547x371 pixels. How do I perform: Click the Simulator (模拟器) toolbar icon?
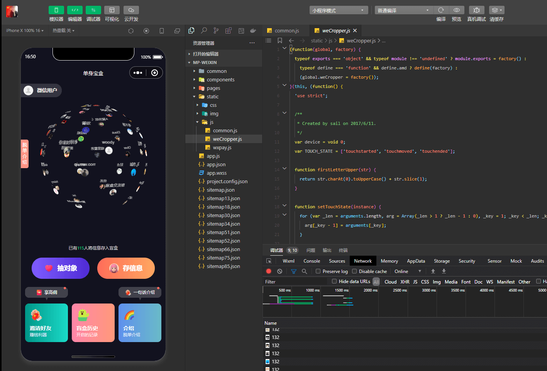[x=56, y=10]
